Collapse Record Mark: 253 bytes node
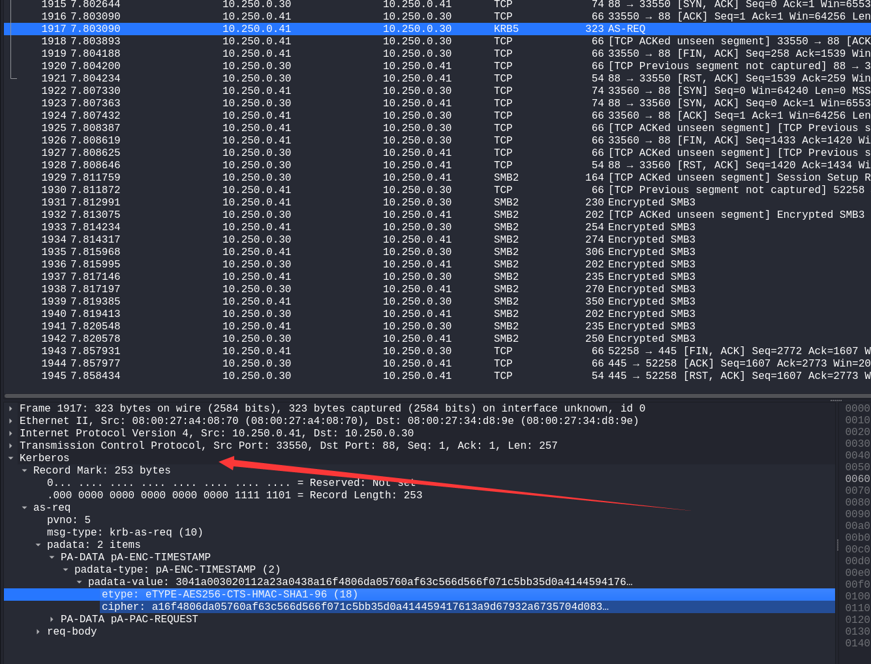This screenshot has height=664, width=871. pos(25,470)
